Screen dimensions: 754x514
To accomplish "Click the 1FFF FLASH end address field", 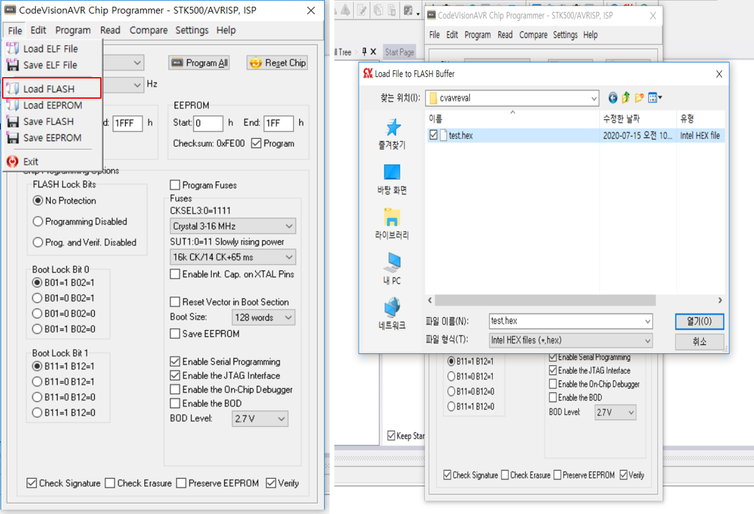I will pos(127,123).
